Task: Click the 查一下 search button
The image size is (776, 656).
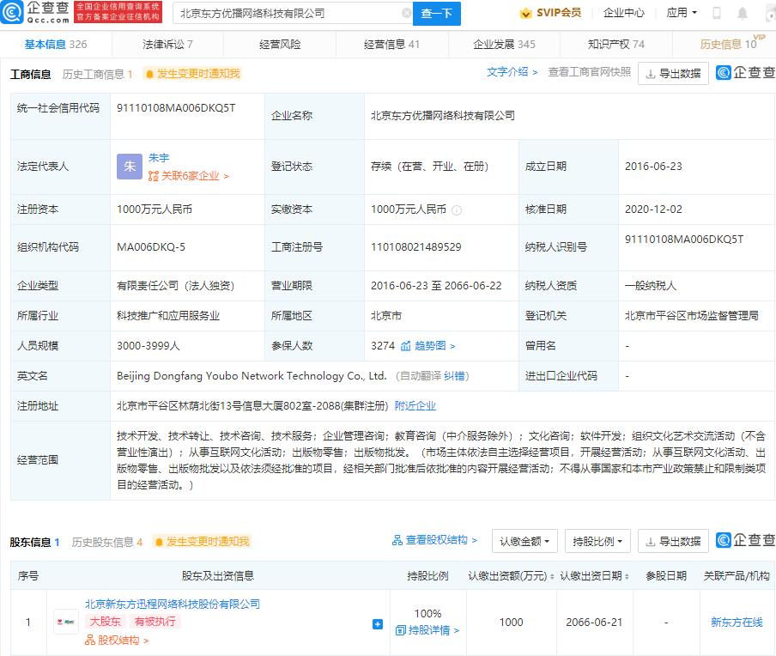Action: [438, 14]
